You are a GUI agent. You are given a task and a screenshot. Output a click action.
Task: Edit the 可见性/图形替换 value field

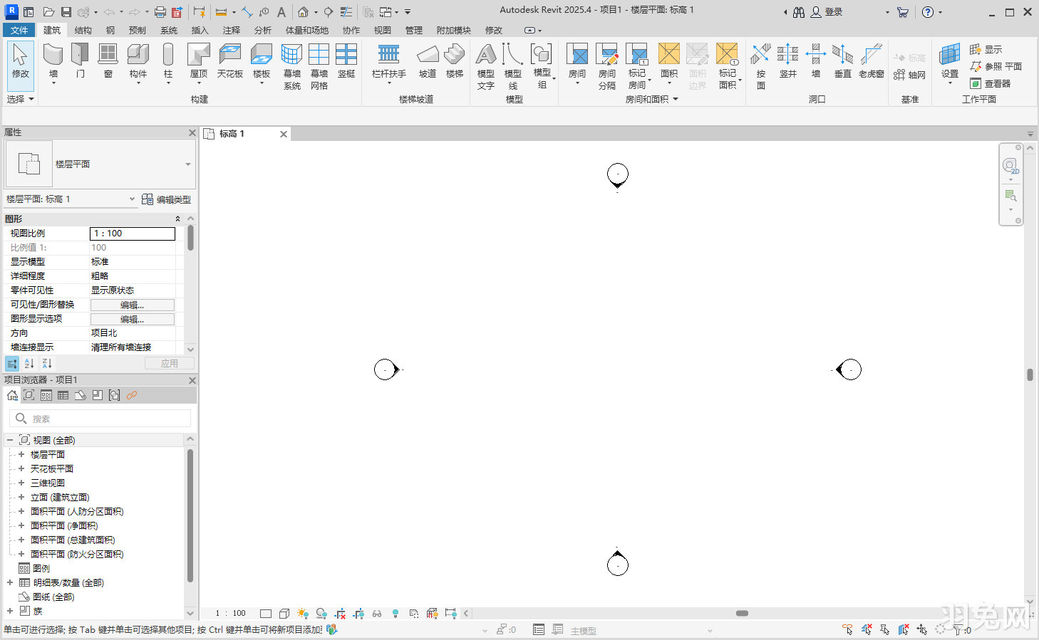point(133,304)
